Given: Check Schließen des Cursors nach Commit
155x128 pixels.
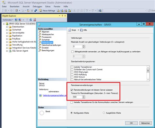Looking at the screenshot, I should click(72, 70).
